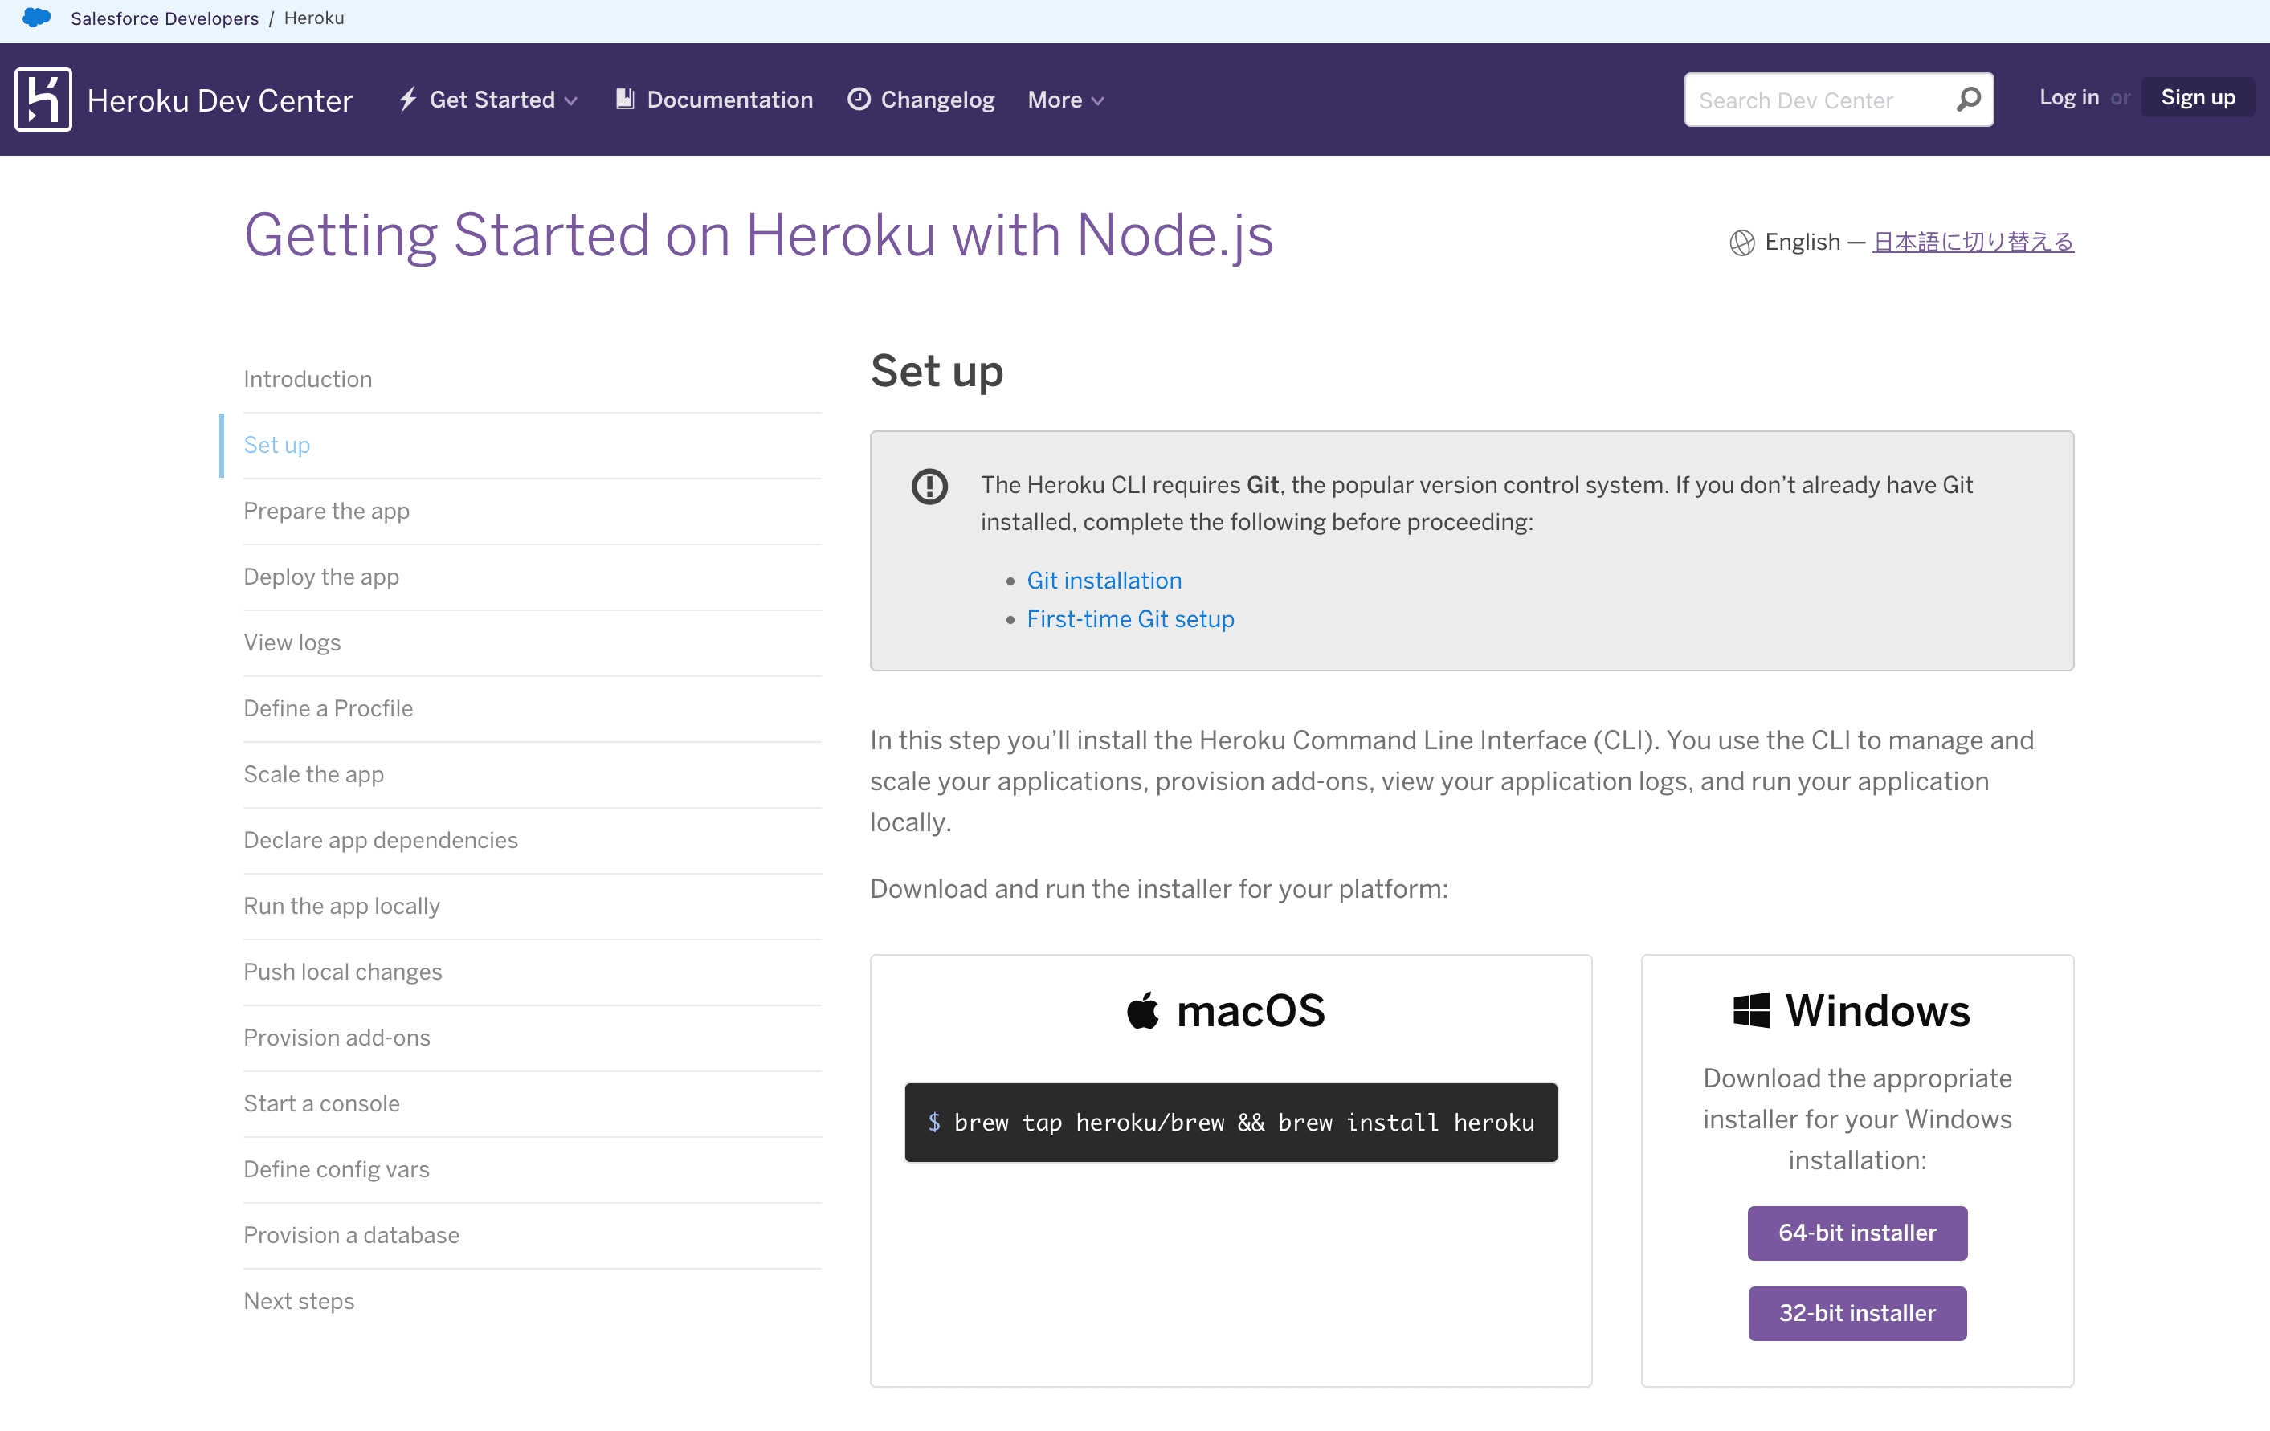The height and width of the screenshot is (1431, 2270).
Task: Click the Sign up button
Action: tap(2198, 97)
